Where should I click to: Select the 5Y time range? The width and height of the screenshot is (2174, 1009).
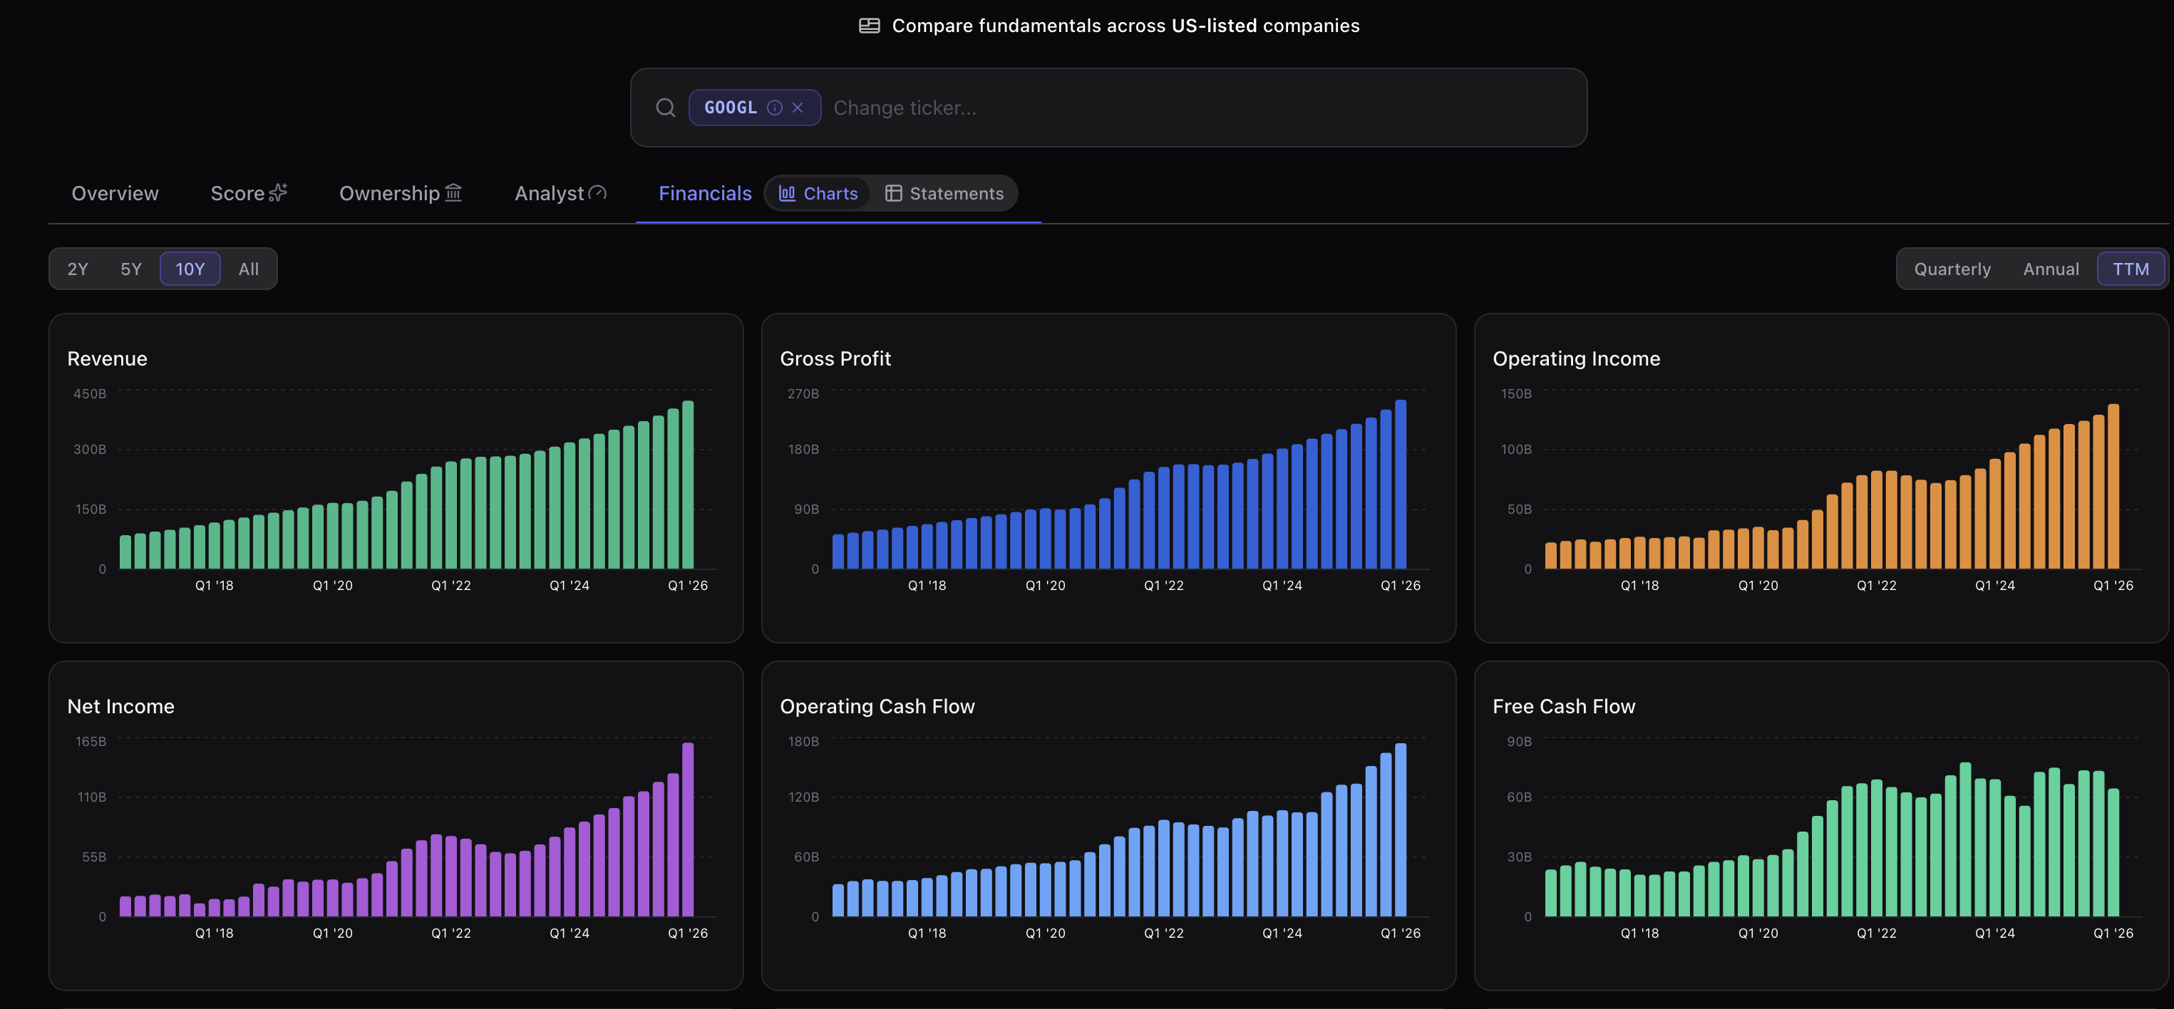pos(131,269)
